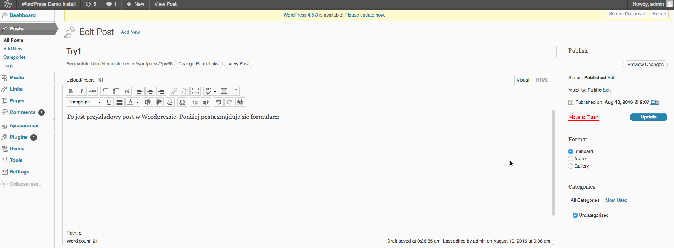
Task: Insert the More tag
Action: (x=195, y=91)
